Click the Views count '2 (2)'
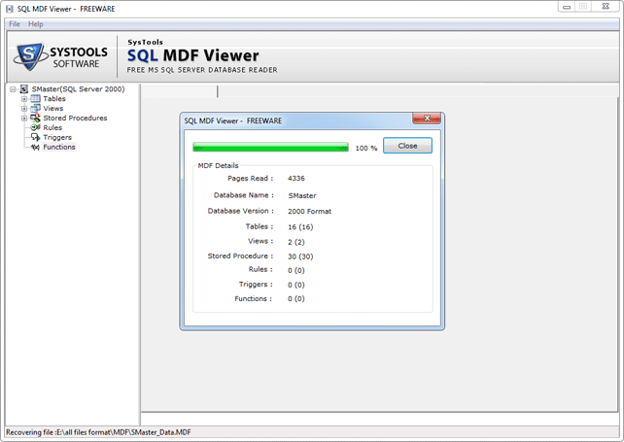 [295, 242]
